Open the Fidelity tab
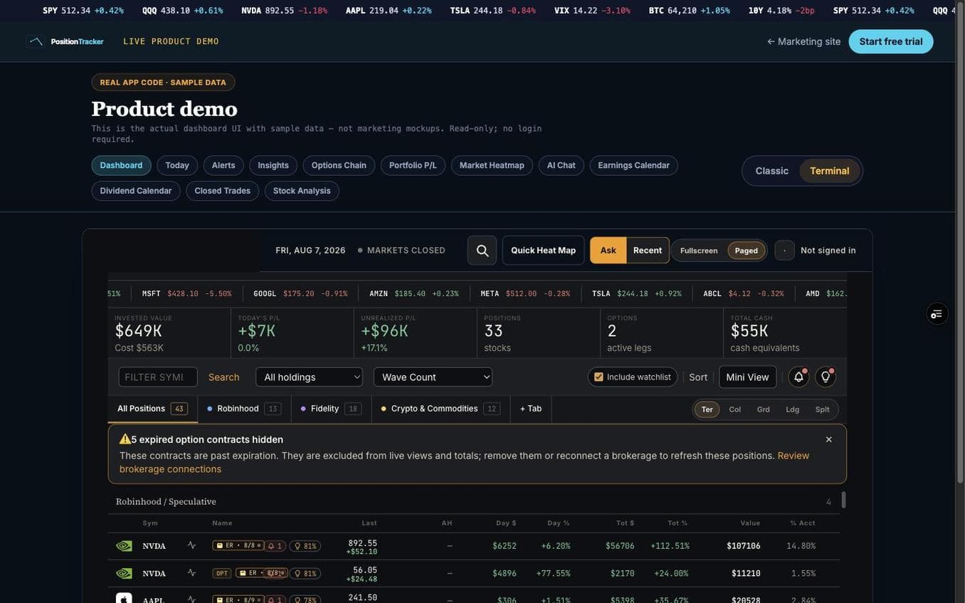The image size is (965, 603). [331, 409]
